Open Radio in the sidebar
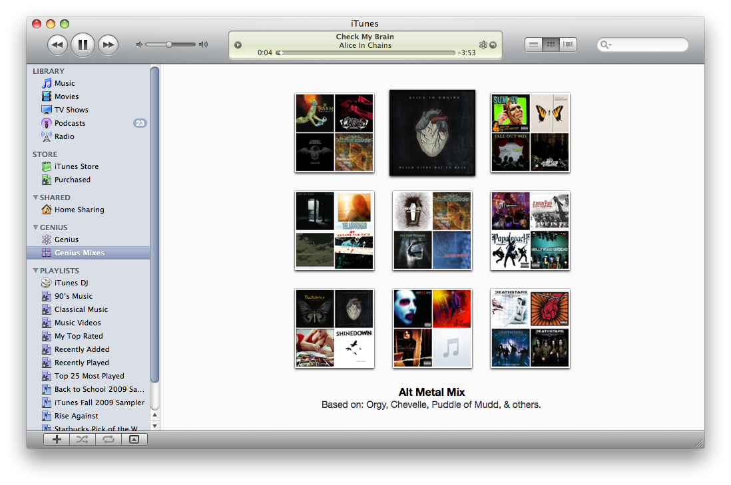Image resolution: width=731 pixels, height=485 pixels. point(89,136)
